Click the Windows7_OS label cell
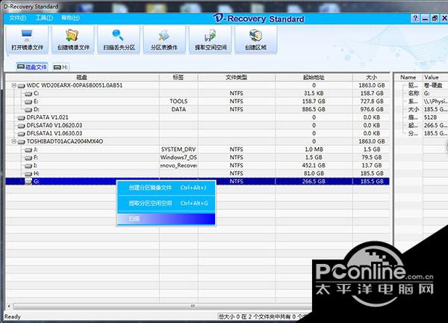448x323 pixels. coord(178,157)
